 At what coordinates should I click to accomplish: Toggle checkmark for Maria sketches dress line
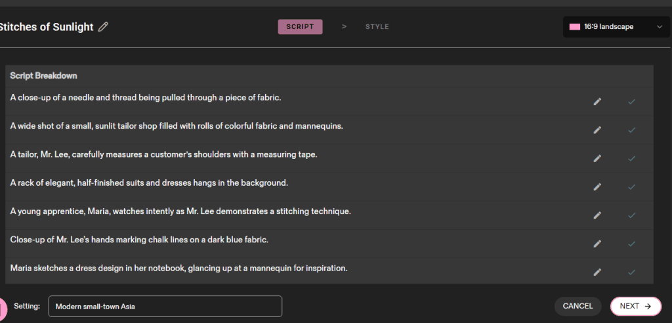pyautogui.click(x=631, y=272)
